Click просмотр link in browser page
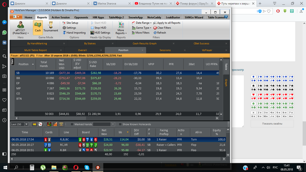Viewport: 306px width, 172px height. point(237,70)
